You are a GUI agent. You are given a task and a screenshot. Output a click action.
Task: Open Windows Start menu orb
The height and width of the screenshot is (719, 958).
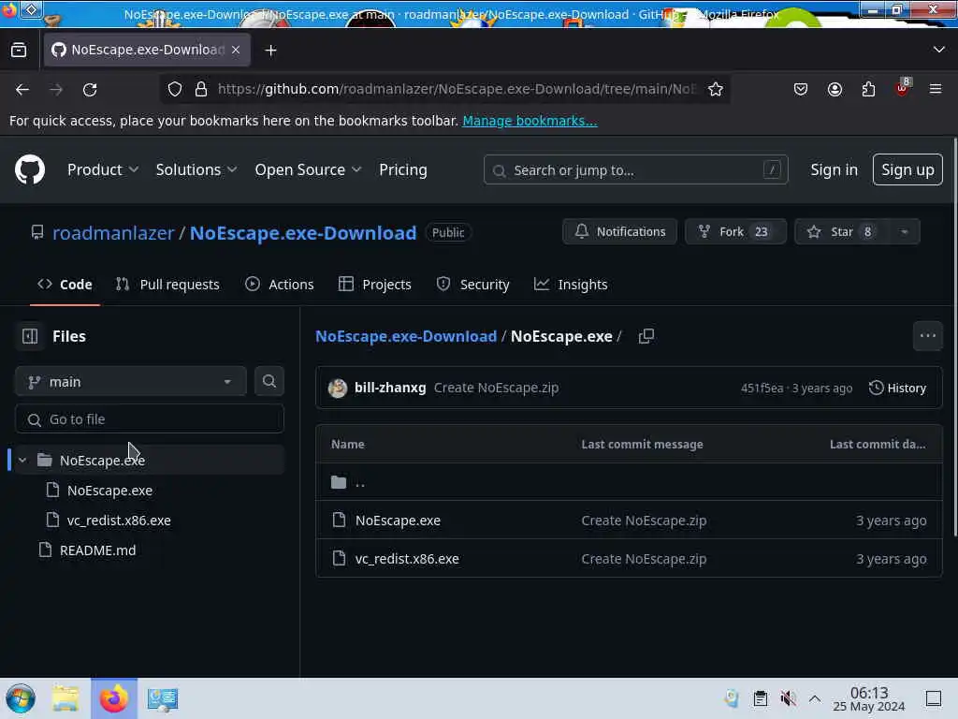pos(21,698)
